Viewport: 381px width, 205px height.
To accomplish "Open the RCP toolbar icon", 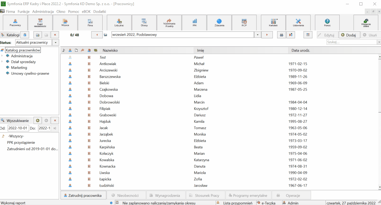I will (x=244, y=23).
